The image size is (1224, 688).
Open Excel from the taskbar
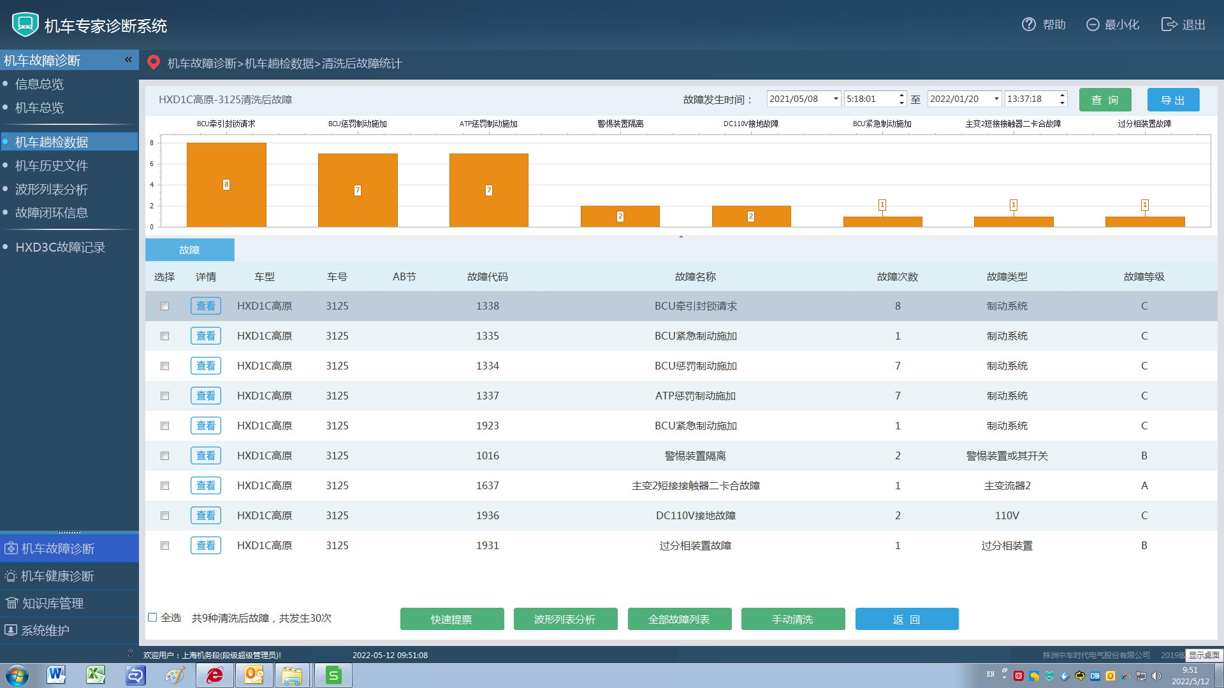(x=96, y=675)
